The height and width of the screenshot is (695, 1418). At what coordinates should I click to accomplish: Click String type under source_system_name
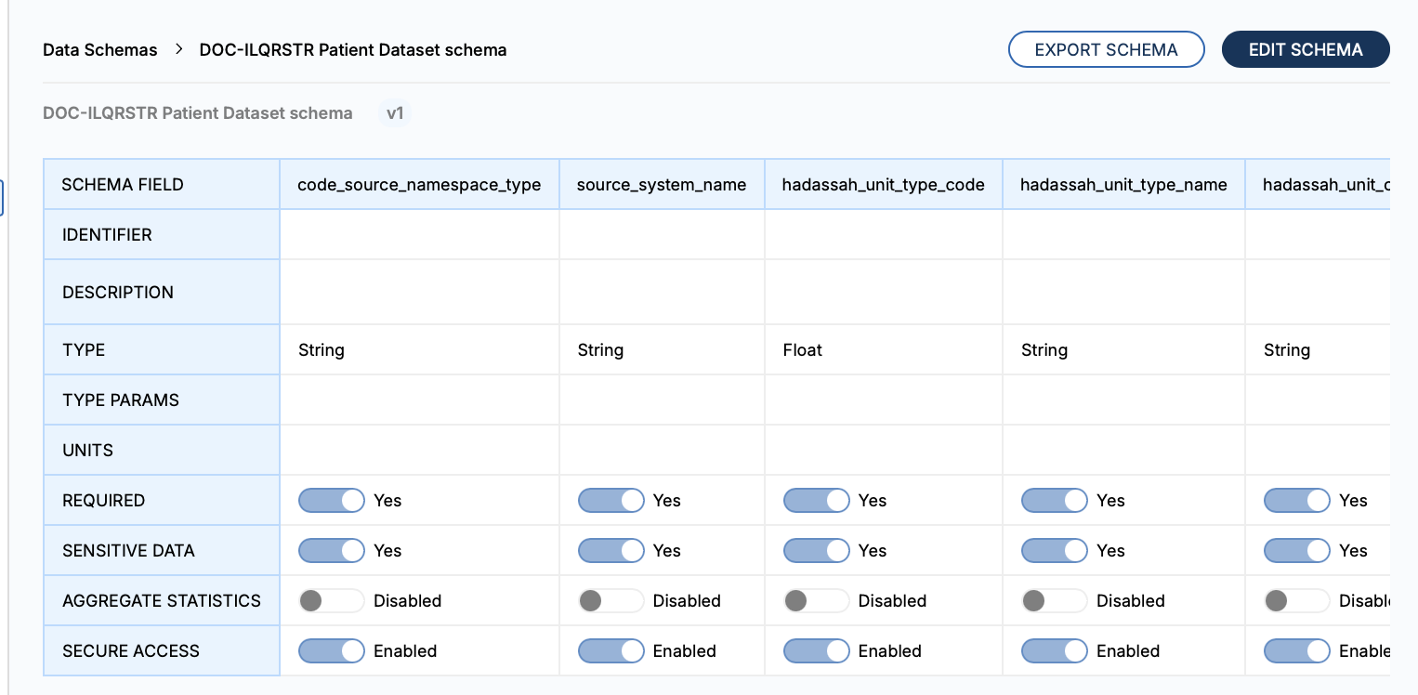point(600,350)
